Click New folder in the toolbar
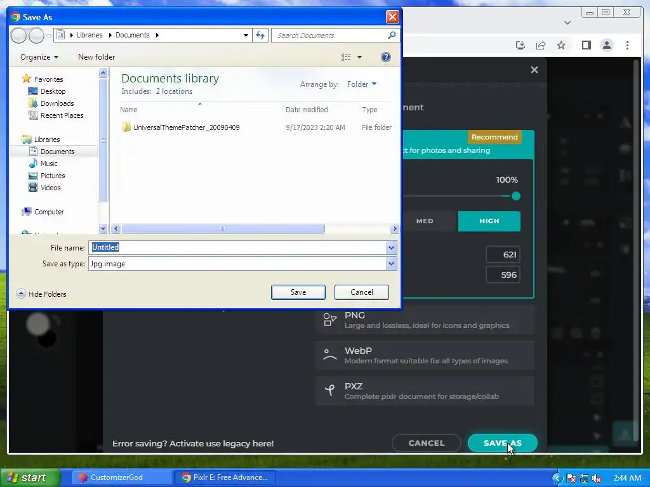Screen dimensions: 650x487 point(96,57)
